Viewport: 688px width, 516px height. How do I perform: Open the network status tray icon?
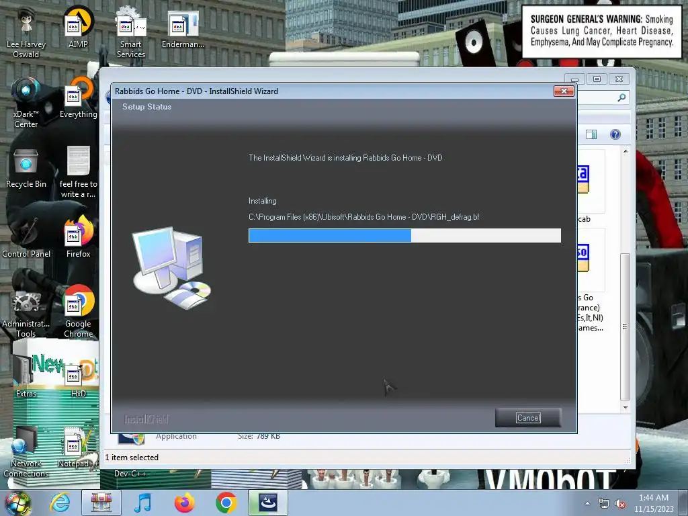(x=604, y=504)
